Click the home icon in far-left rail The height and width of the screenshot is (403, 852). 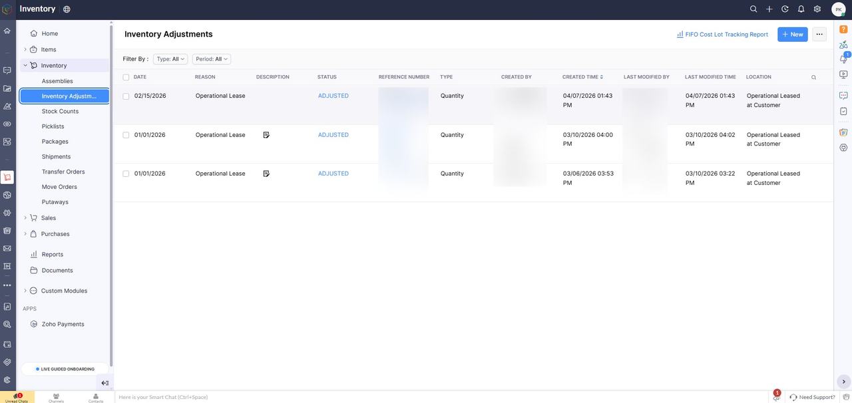tap(7, 31)
